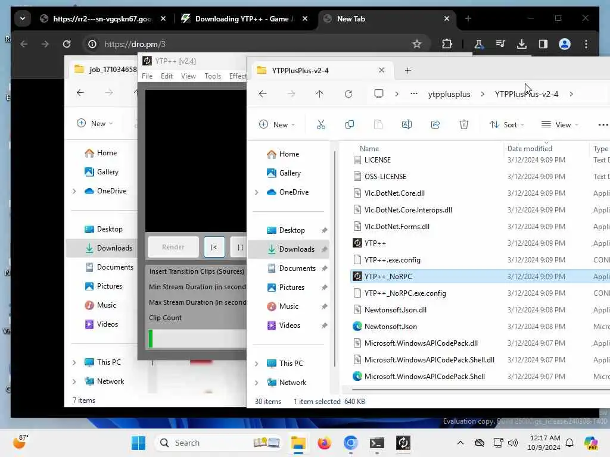Open browser Downloads icon
This screenshot has height=457, width=610.
[x=522, y=44]
